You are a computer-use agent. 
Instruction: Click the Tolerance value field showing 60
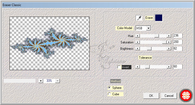coord(178,67)
